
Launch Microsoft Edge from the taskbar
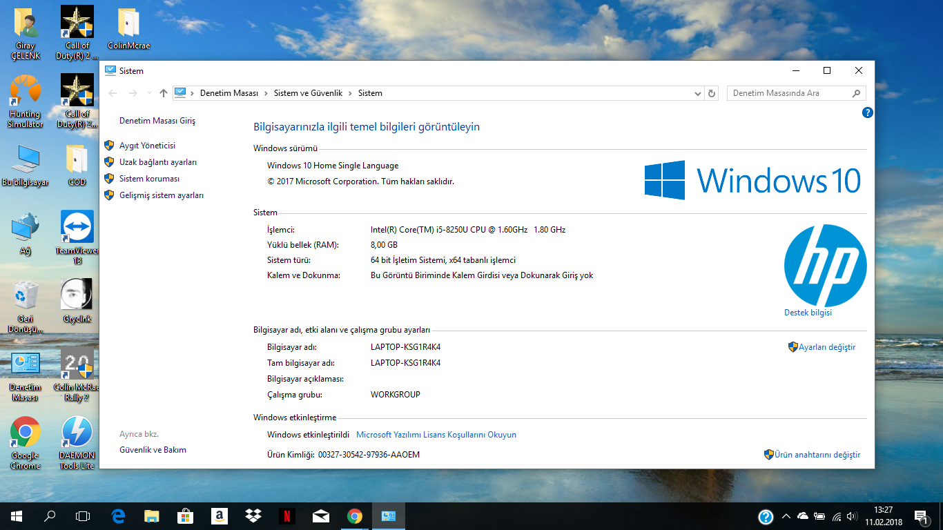[118, 516]
